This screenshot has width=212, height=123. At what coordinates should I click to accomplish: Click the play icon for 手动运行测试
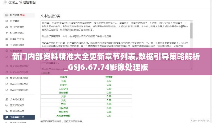[x=6, y=45]
